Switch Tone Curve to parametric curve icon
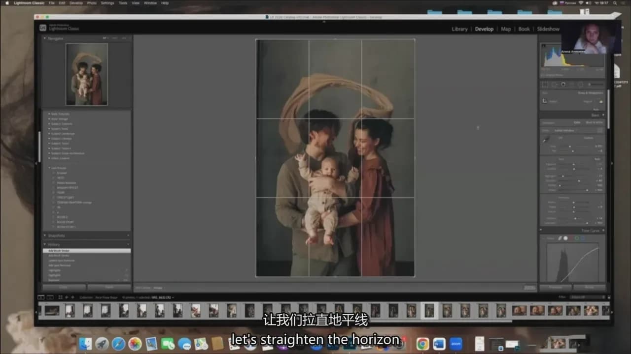631x354 pixels. (x=560, y=238)
